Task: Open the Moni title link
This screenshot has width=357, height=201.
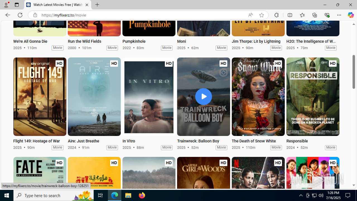Action: click(x=182, y=41)
